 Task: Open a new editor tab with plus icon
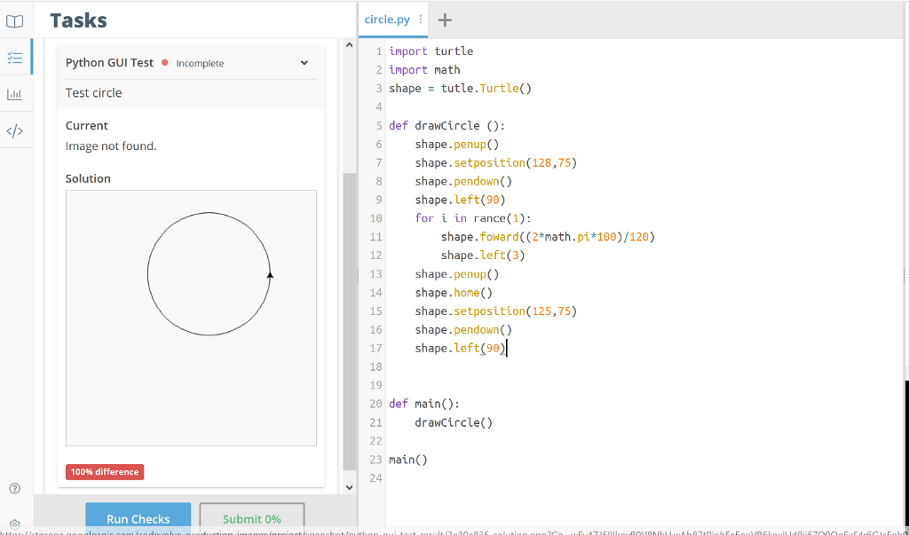coord(444,20)
